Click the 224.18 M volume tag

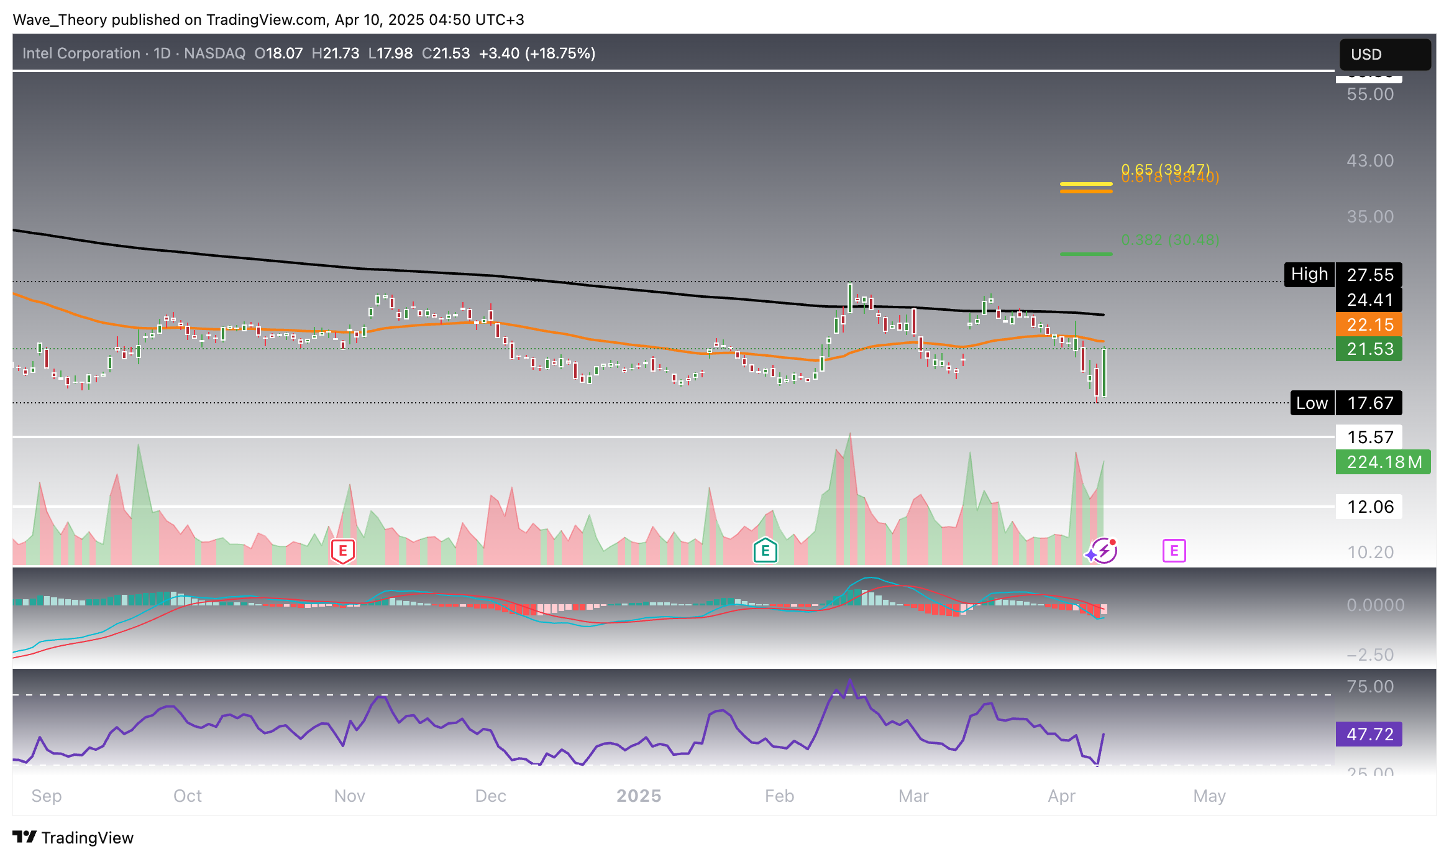(1383, 462)
